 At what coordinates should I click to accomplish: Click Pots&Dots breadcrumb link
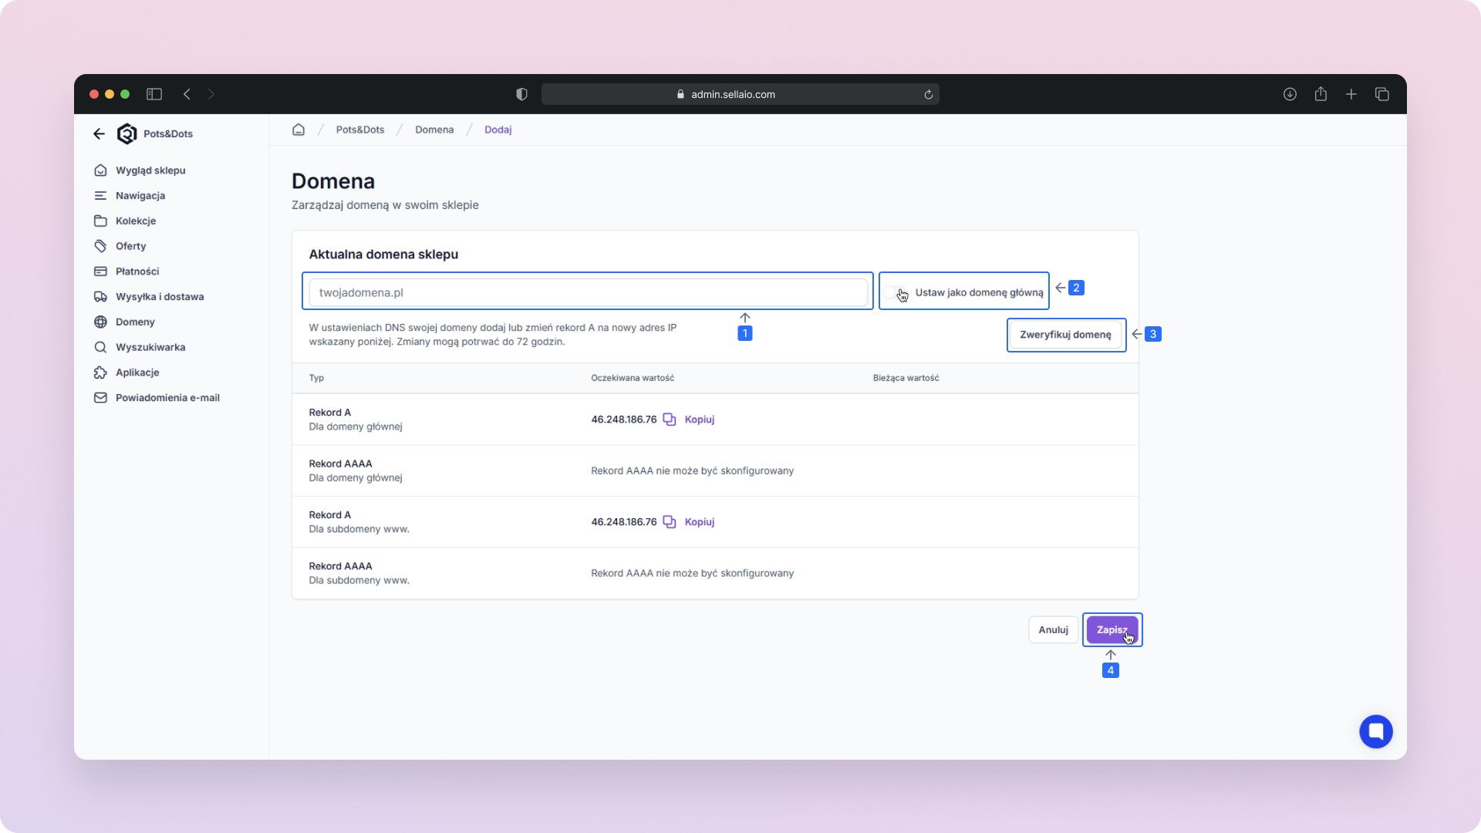pyautogui.click(x=359, y=130)
